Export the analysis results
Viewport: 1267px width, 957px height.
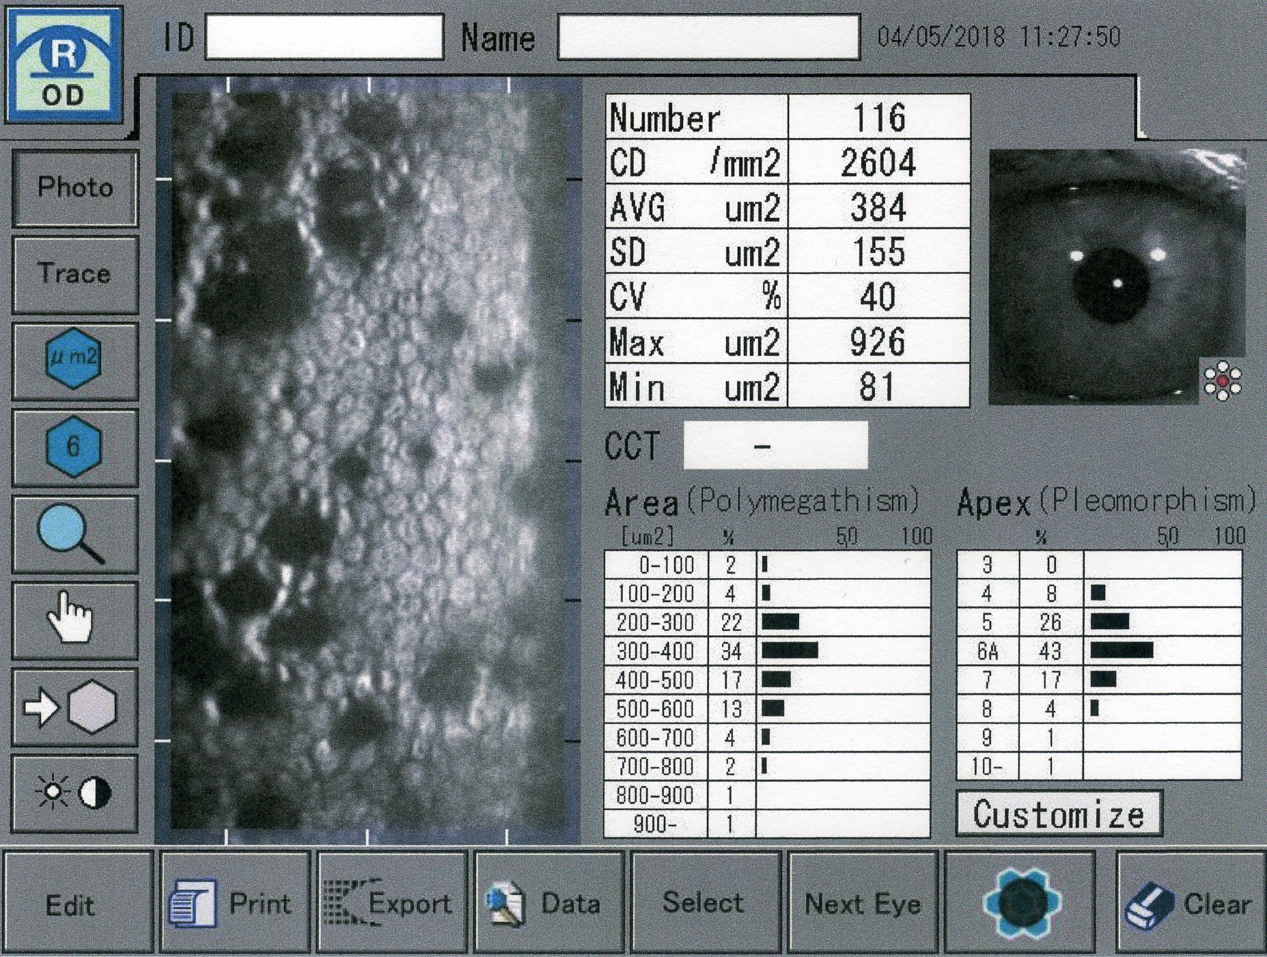pos(391,902)
